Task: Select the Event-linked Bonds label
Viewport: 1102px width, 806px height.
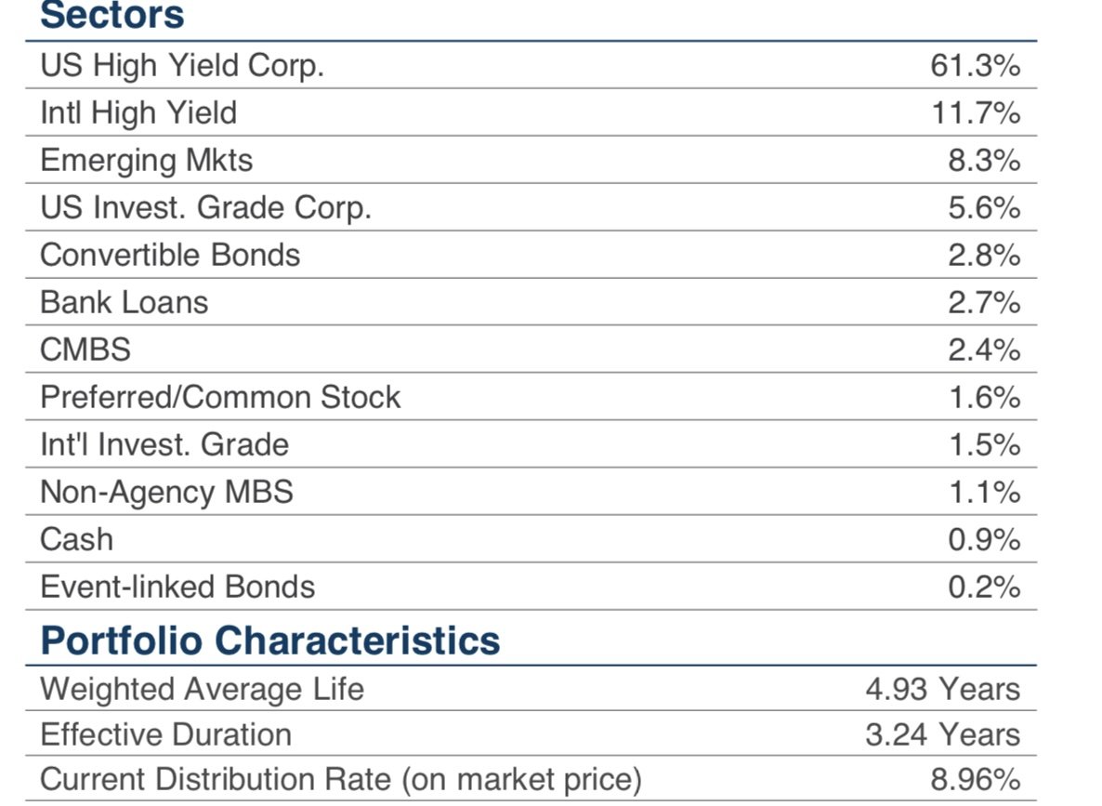Action: point(177,587)
